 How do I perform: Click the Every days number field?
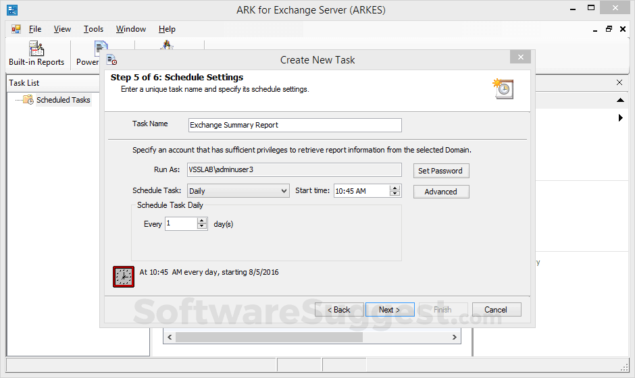pos(181,223)
